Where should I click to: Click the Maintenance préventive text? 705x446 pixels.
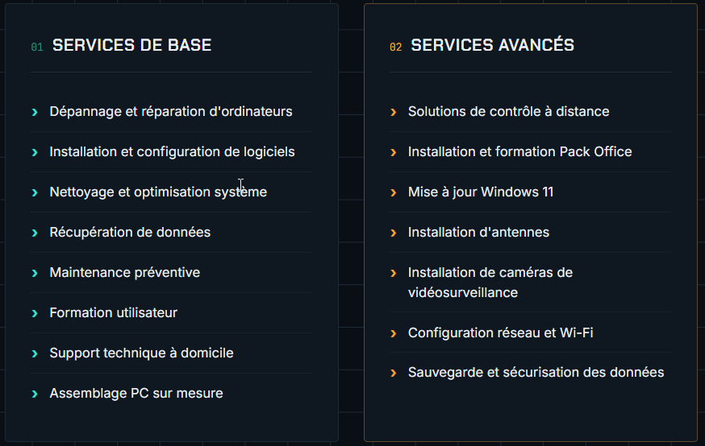[x=124, y=272]
